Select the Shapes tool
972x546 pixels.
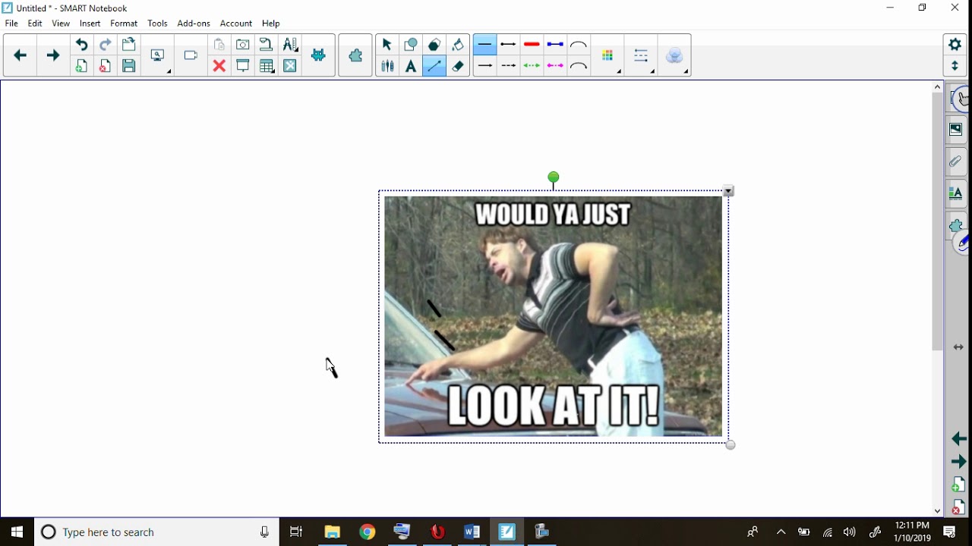point(411,45)
